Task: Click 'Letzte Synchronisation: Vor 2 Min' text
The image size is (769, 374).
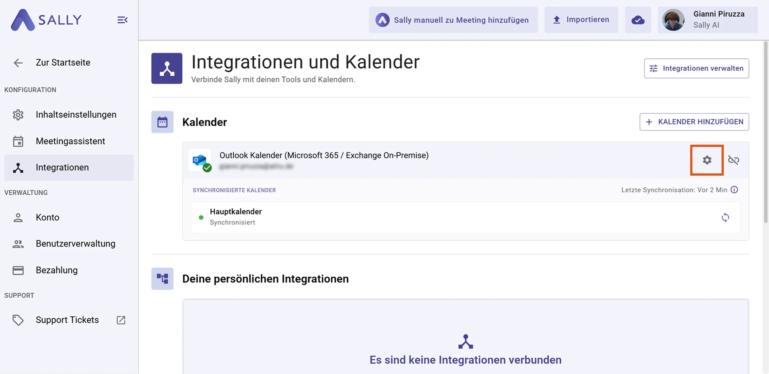Action: pos(674,190)
